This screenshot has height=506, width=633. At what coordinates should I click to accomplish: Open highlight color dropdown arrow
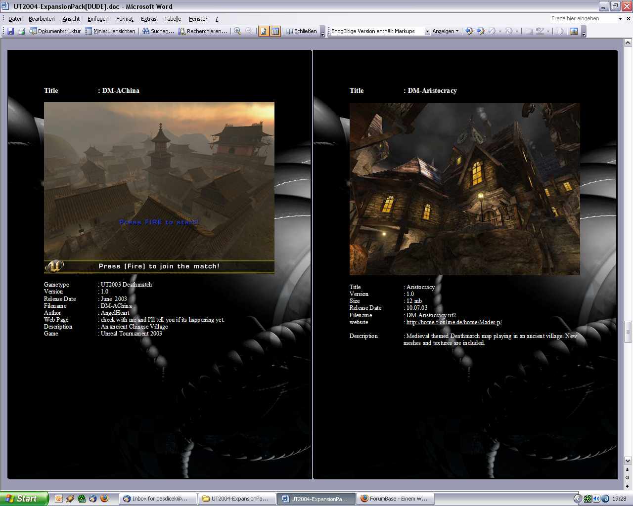point(548,31)
